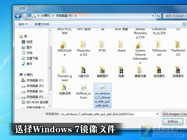Click the refresh button beside address bar
187x140 pixels.
[158, 16]
